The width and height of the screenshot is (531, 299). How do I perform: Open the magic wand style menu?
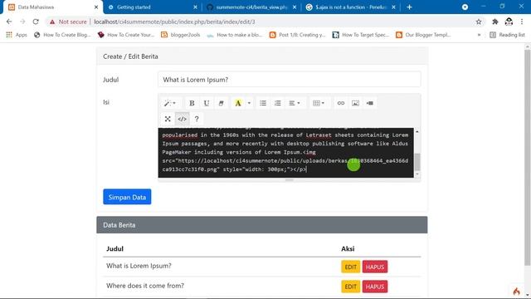tap(169, 103)
